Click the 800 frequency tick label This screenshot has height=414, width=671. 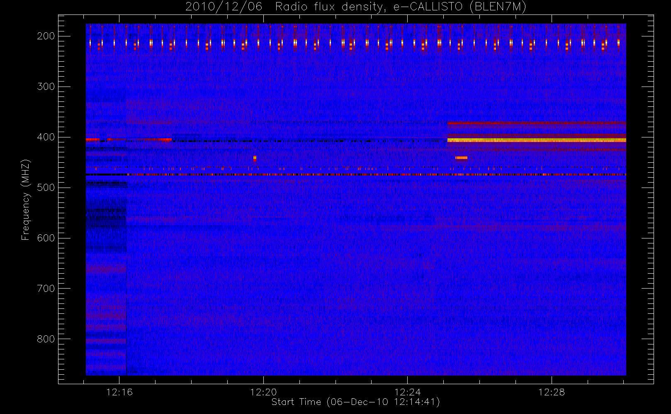click(46, 339)
